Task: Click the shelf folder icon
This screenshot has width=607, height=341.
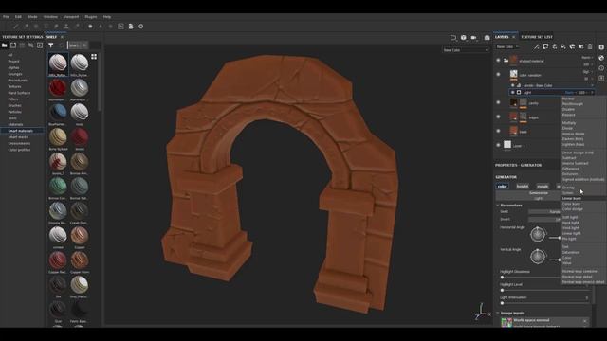Action: (4, 45)
